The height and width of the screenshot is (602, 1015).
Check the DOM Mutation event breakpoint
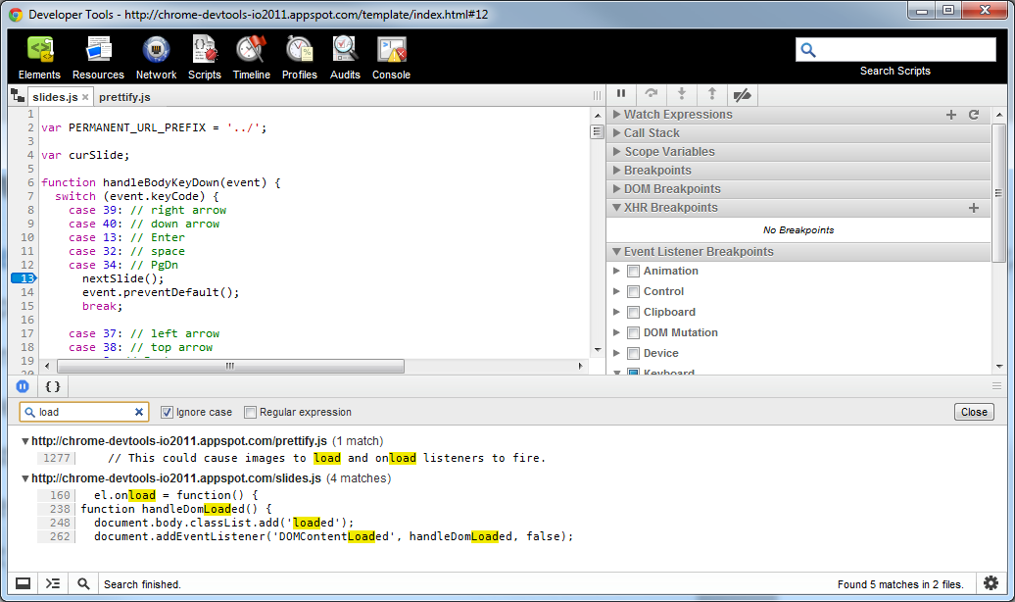(x=634, y=333)
